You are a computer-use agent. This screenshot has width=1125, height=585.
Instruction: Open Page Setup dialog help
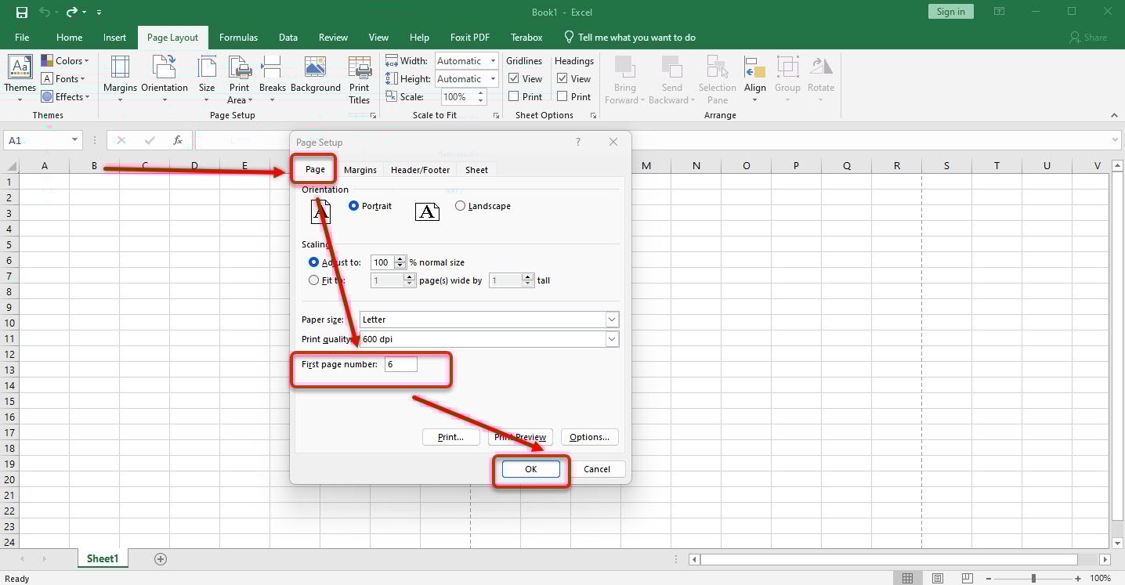point(579,142)
